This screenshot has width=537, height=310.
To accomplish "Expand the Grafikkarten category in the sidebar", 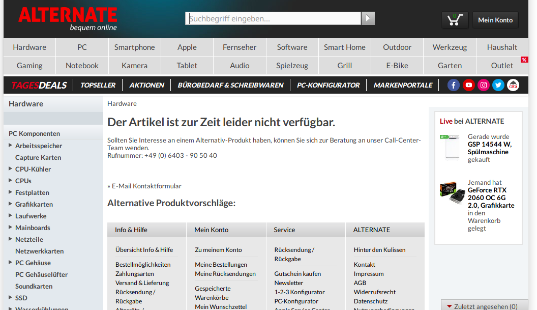I will point(9,204).
